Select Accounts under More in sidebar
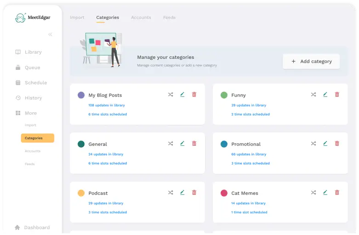The width and height of the screenshot is (359, 235). click(x=33, y=151)
